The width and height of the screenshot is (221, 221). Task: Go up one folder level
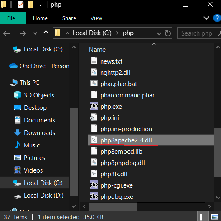tap(46, 33)
